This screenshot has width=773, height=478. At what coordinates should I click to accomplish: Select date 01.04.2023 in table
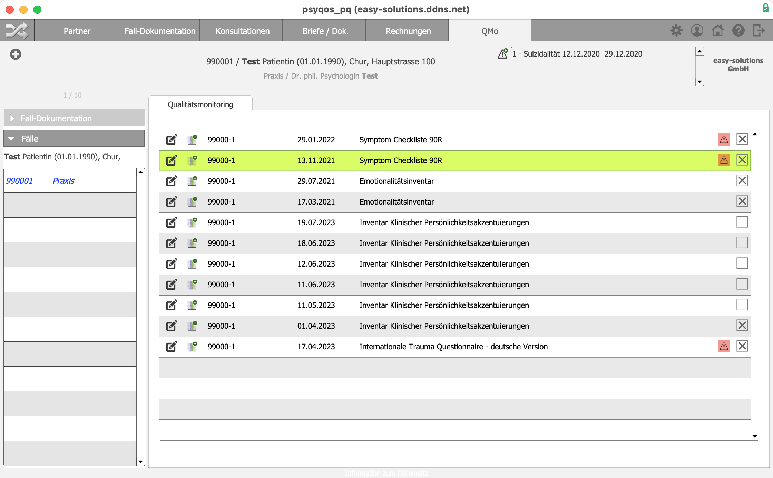click(x=316, y=326)
